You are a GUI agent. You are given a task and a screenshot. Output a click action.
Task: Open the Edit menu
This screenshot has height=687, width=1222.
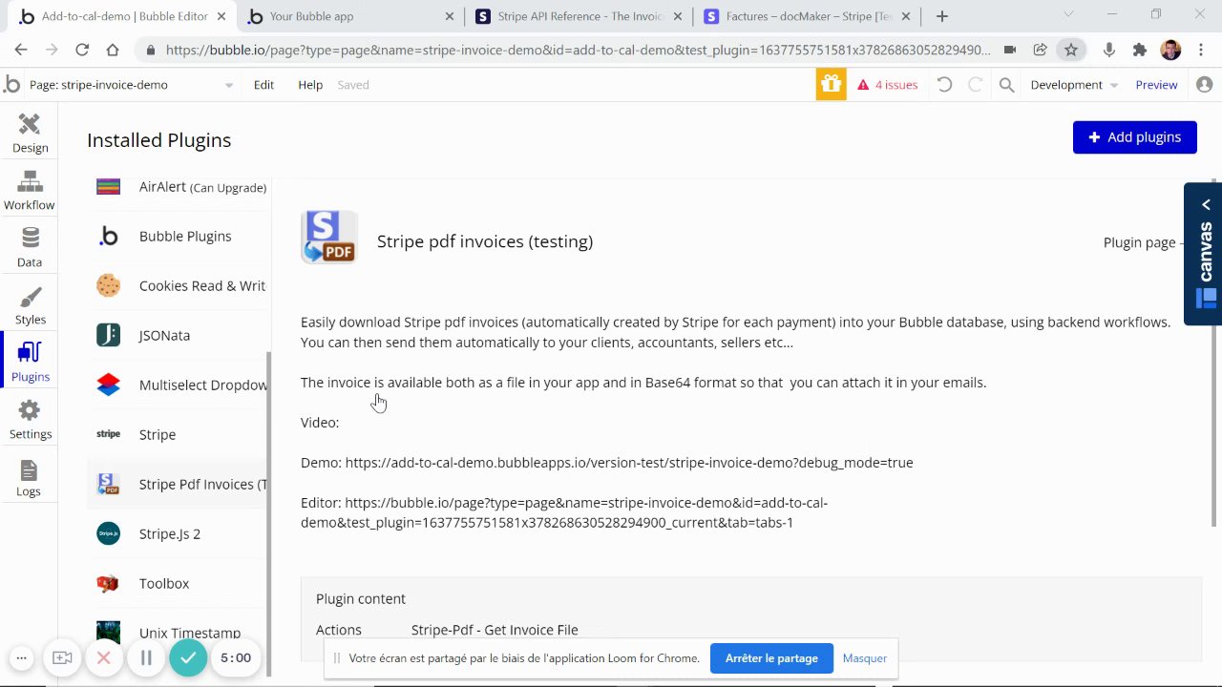point(263,85)
